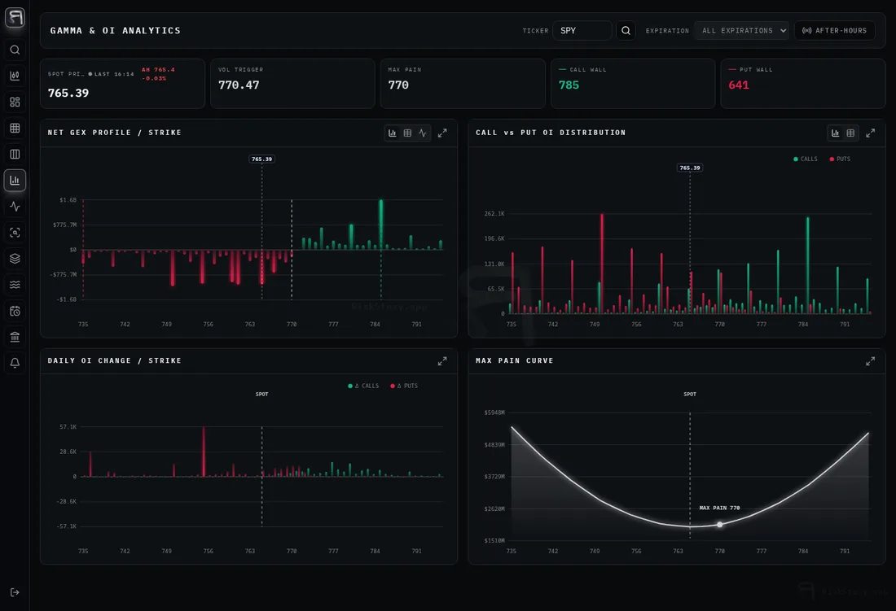Open the sidebar search icon
Image resolution: width=896 pixels, height=611 pixels.
(15, 50)
